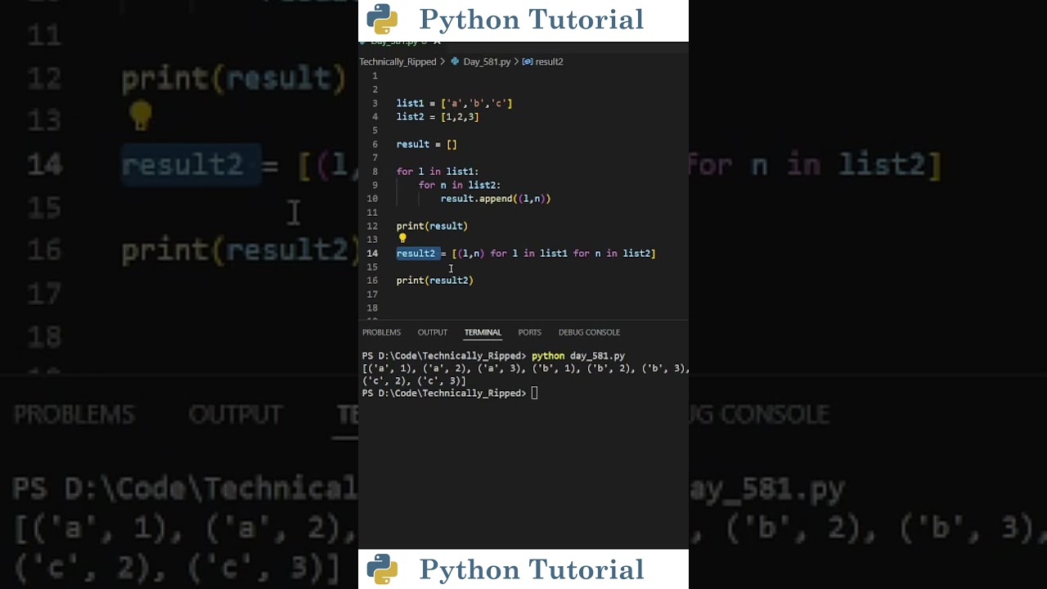Click the result2 variable symbol icon in breadcrumbs
This screenshot has width=1047, height=589.
[x=528, y=61]
